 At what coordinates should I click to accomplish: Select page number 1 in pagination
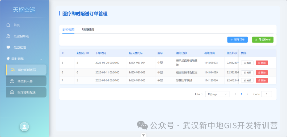pyautogui.click(x=241, y=94)
